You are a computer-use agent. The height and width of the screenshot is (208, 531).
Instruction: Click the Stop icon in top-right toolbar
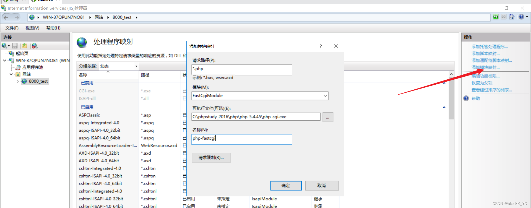[x=504, y=17]
